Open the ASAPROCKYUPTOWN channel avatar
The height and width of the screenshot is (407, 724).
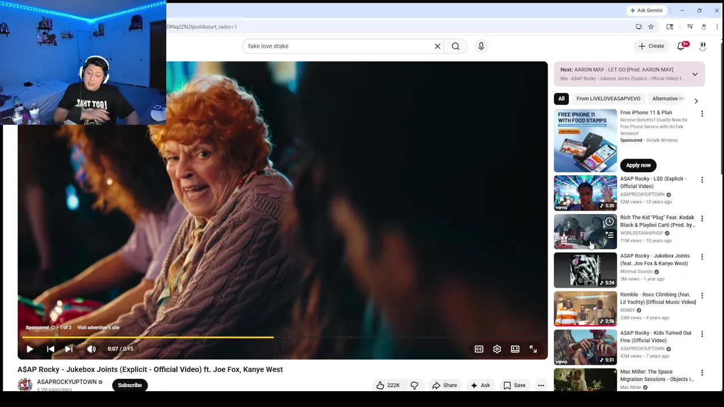click(x=25, y=385)
